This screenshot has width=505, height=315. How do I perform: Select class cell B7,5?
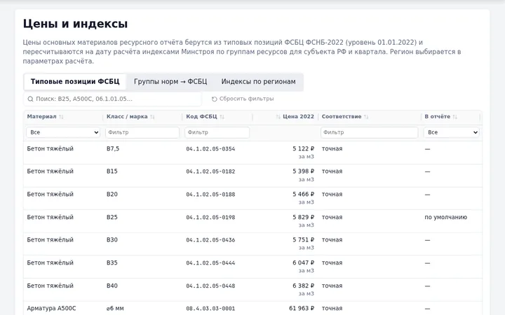113,149
